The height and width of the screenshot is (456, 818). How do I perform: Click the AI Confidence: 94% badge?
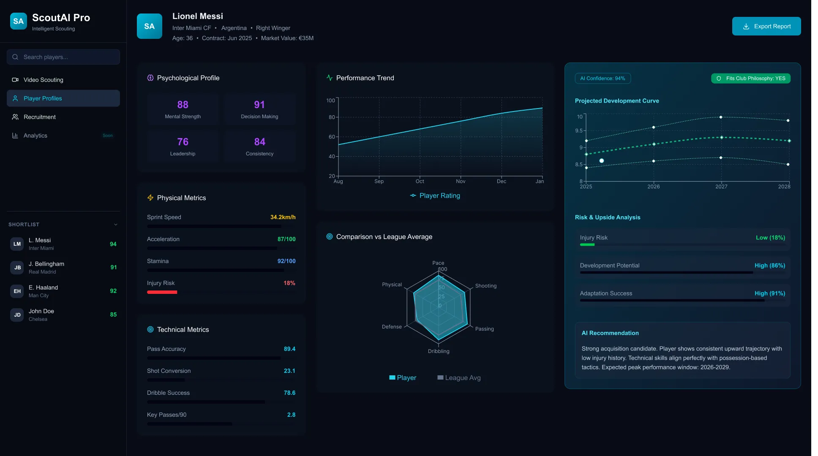(x=603, y=79)
